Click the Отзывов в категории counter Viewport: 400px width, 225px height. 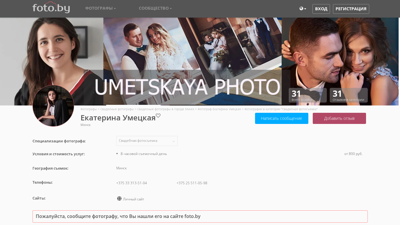coord(349,95)
